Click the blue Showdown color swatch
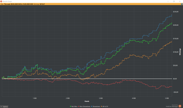Screen dimensions: 183x108 pyautogui.click(x=92, y=106)
